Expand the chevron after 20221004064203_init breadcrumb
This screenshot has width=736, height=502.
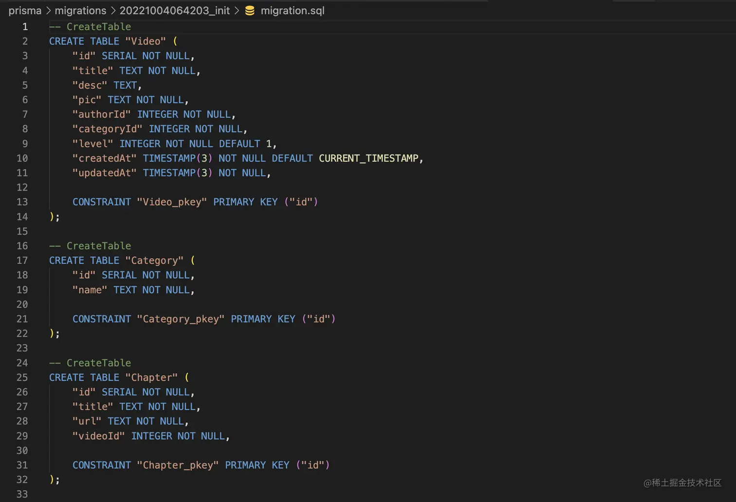237,10
